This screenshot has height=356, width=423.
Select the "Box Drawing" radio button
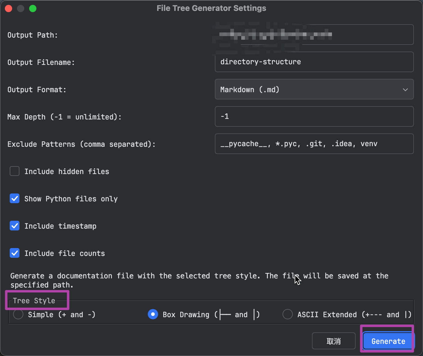153,314
